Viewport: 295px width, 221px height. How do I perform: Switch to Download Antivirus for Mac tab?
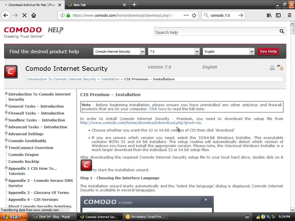click(x=32, y=5)
